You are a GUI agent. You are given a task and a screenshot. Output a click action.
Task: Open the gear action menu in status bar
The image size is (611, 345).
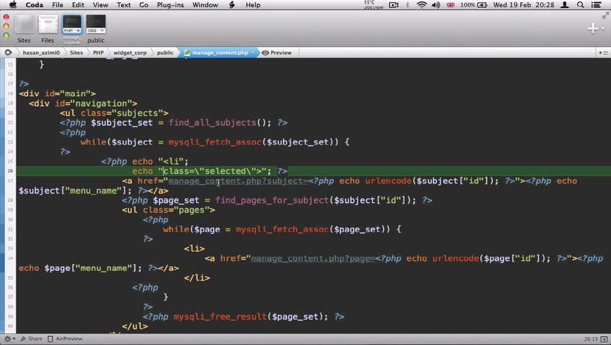pos(8,339)
